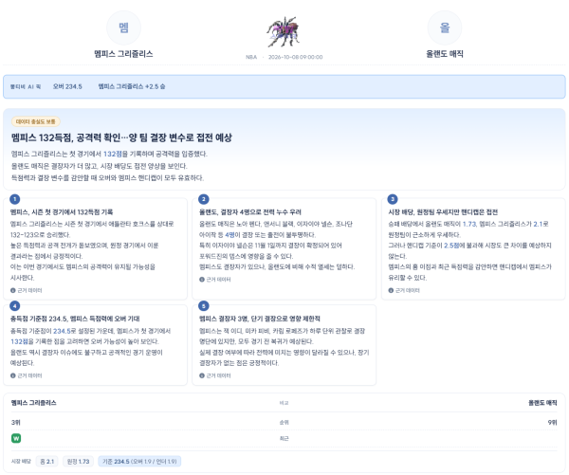The height and width of the screenshot is (475, 569).
Task: Click the 순위 row label
Action: pos(284,423)
